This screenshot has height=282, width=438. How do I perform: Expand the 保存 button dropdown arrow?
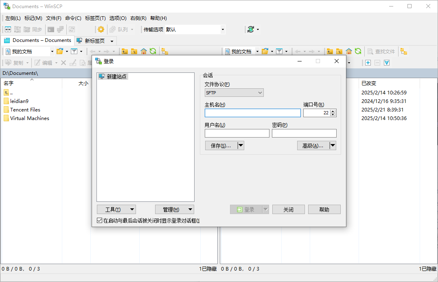point(241,145)
